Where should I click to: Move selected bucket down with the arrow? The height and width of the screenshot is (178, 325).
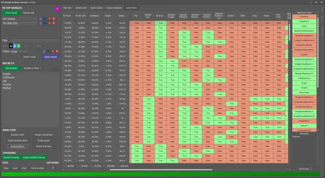(58, 70)
